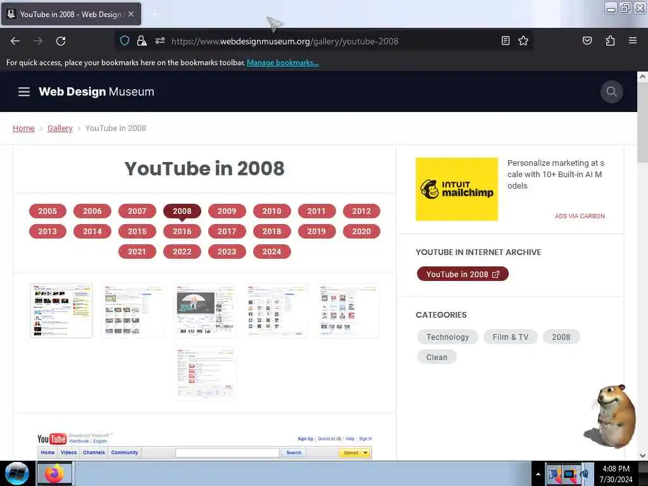Open Home breadcrumb link
Screen dimensions: 648x486
click(23, 128)
